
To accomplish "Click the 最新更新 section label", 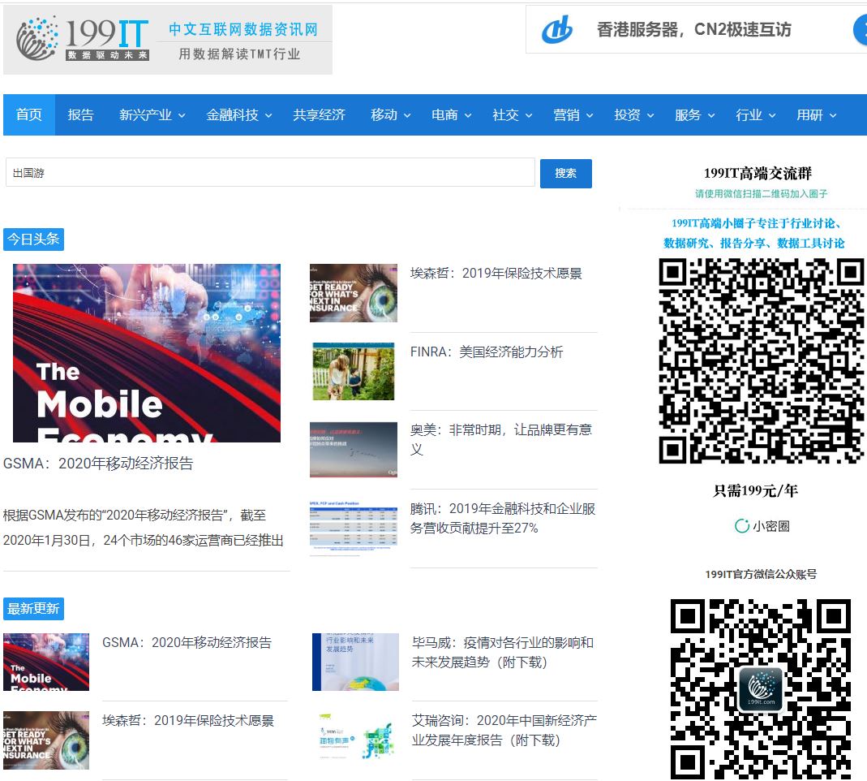I will point(34,609).
